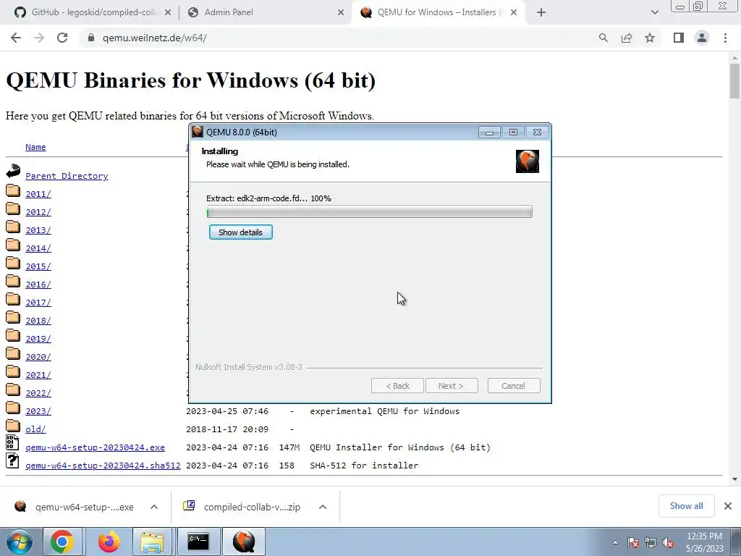Open the 2022/ folder link
Viewport: 741px width, 556px height.
coord(38,393)
